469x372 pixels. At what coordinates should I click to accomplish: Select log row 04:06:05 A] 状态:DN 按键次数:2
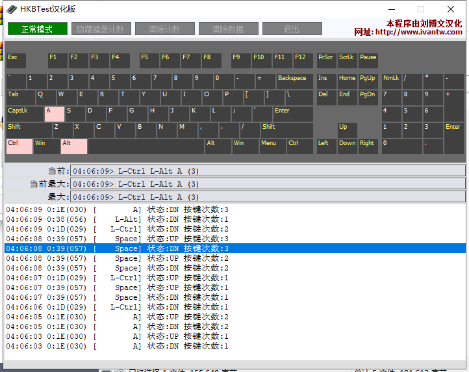coord(235,326)
